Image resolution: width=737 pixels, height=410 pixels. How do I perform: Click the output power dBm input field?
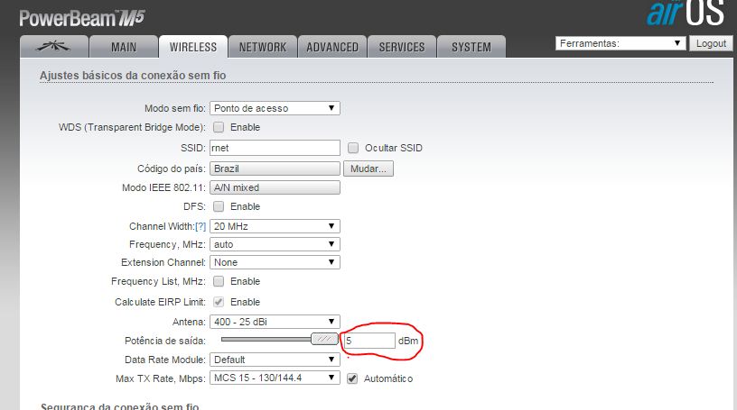[x=369, y=341]
